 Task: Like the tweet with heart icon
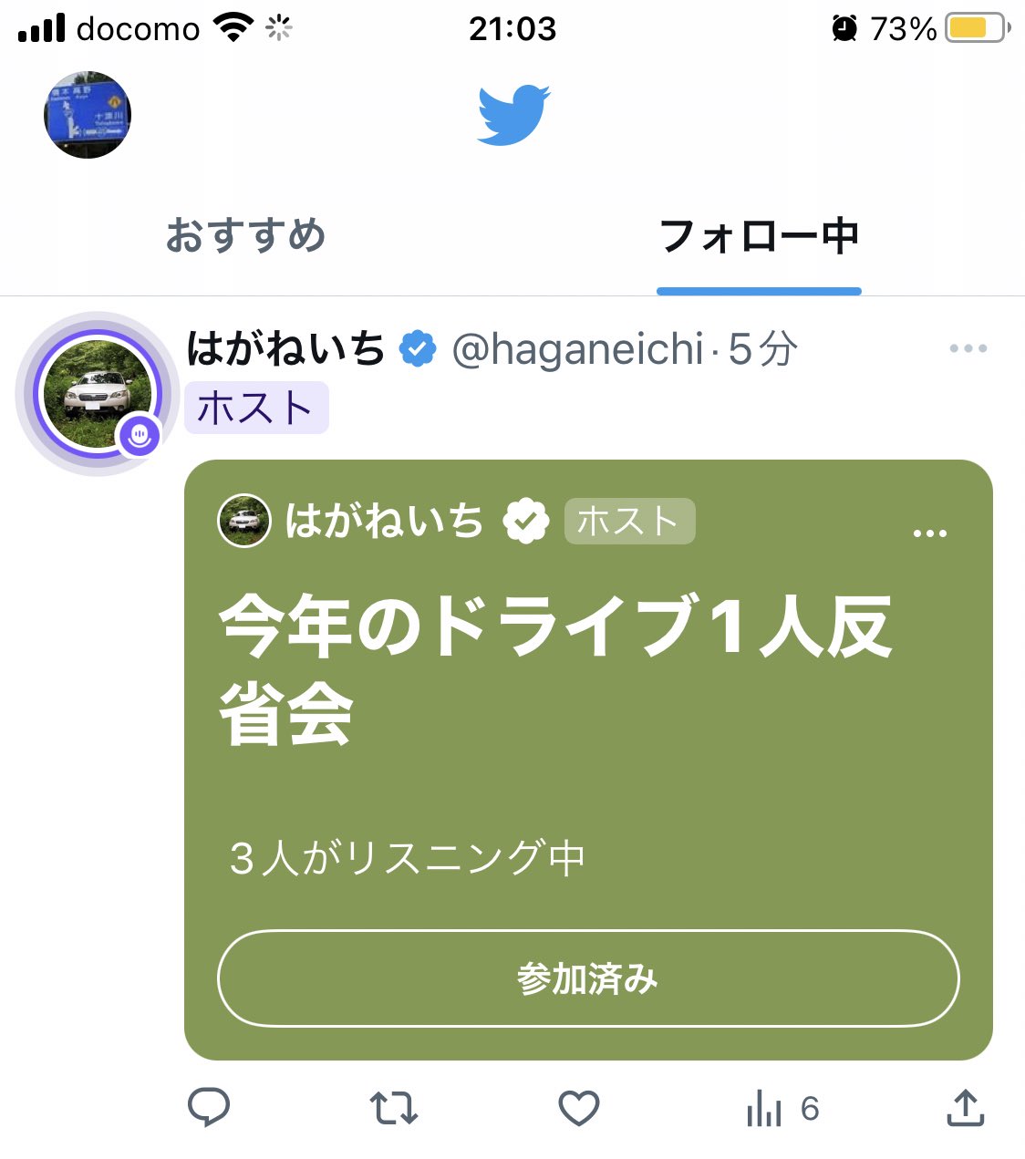tap(579, 1109)
